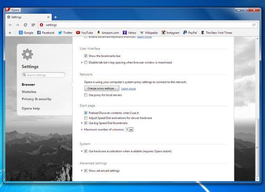Click the vertical scrollbar thumb

coord(257,147)
